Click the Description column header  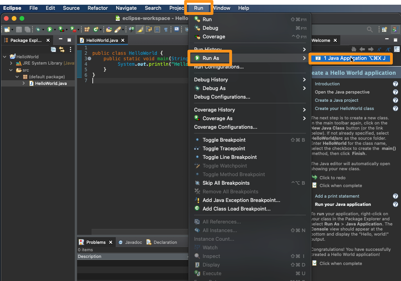[x=133, y=256]
